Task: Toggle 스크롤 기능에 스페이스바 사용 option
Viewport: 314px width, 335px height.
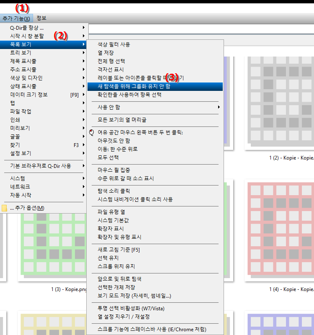Action: click(x=155, y=329)
